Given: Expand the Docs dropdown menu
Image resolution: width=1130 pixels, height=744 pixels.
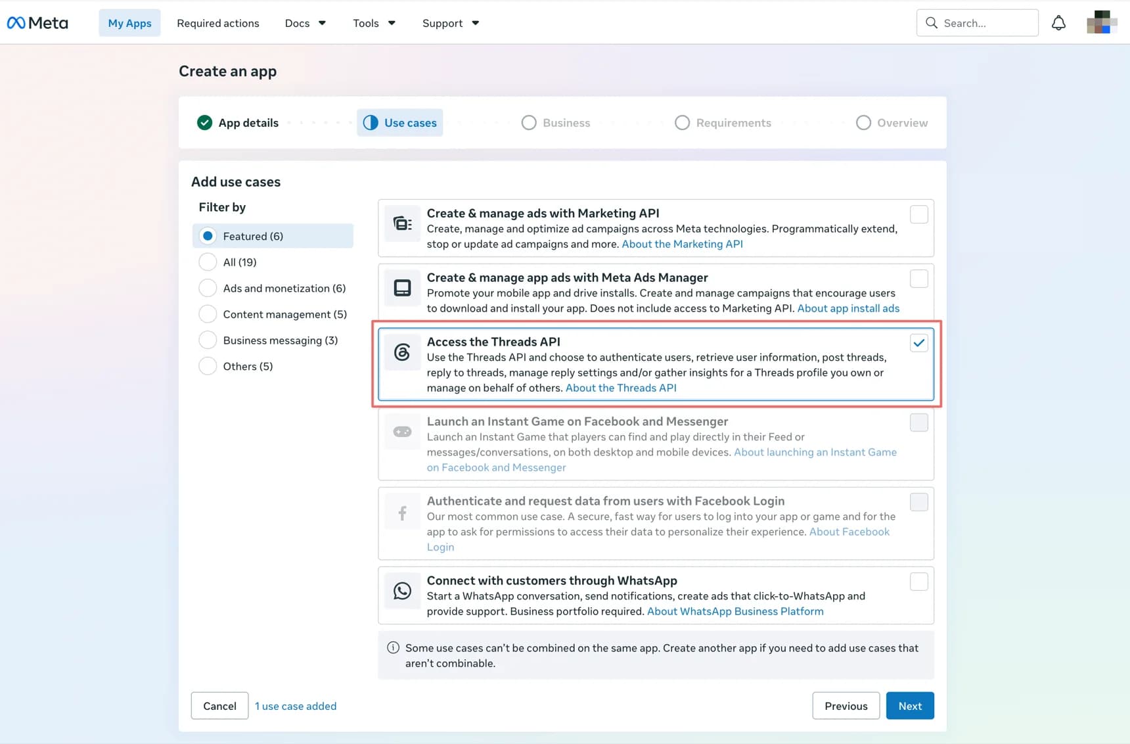Looking at the screenshot, I should (x=305, y=23).
